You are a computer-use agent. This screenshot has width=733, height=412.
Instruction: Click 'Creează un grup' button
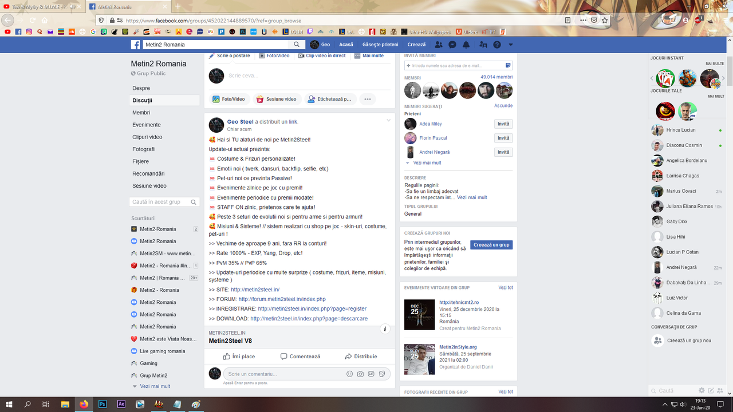491,245
